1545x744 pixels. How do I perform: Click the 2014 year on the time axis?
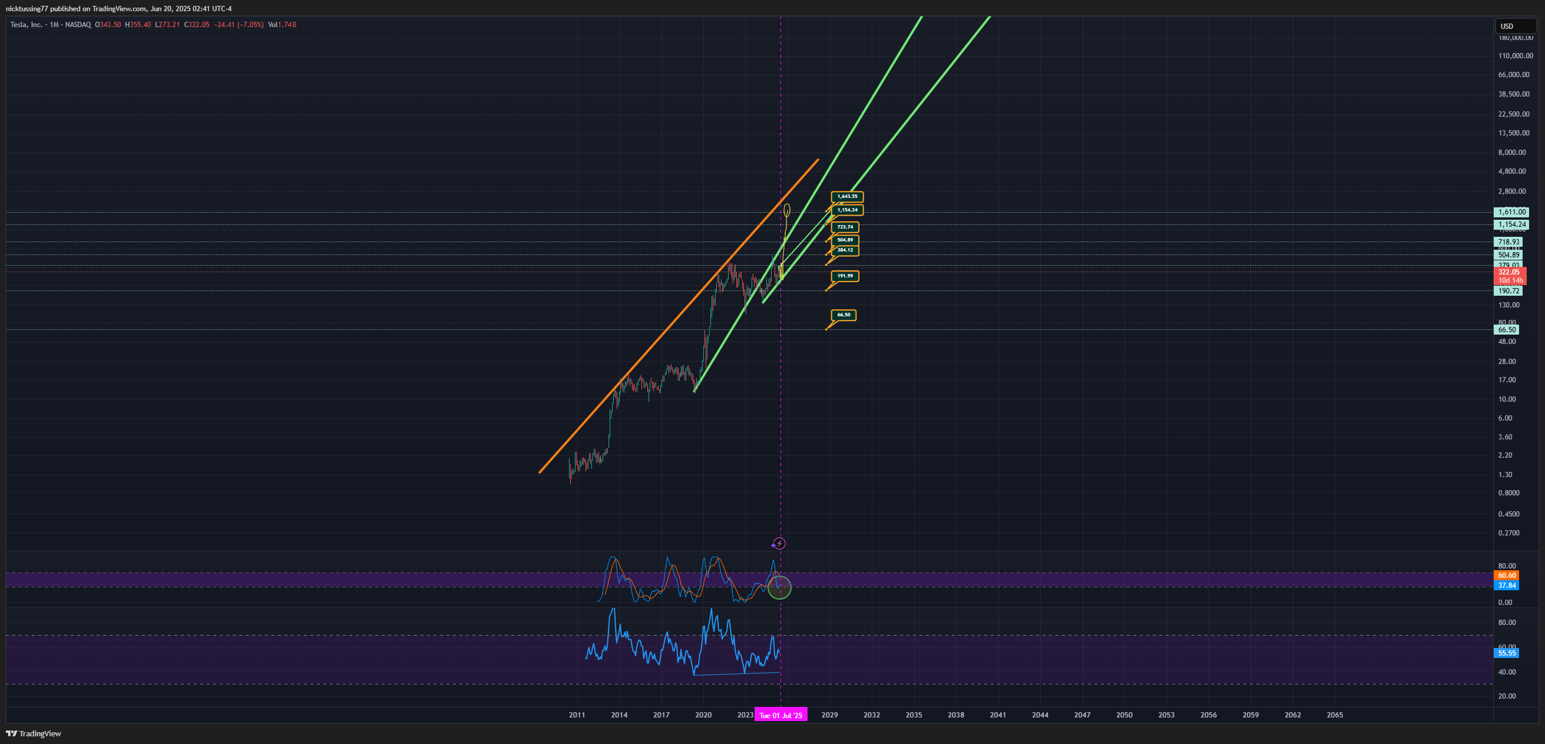[619, 715]
